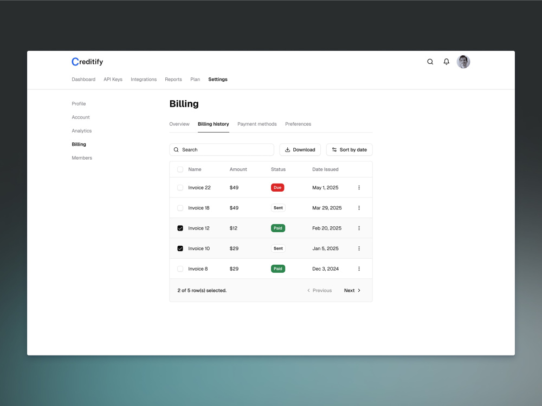Click the May 1, 2025 date
The width and height of the screenshot is (542, 406).
pyautogui.click(x=325, y=187)
